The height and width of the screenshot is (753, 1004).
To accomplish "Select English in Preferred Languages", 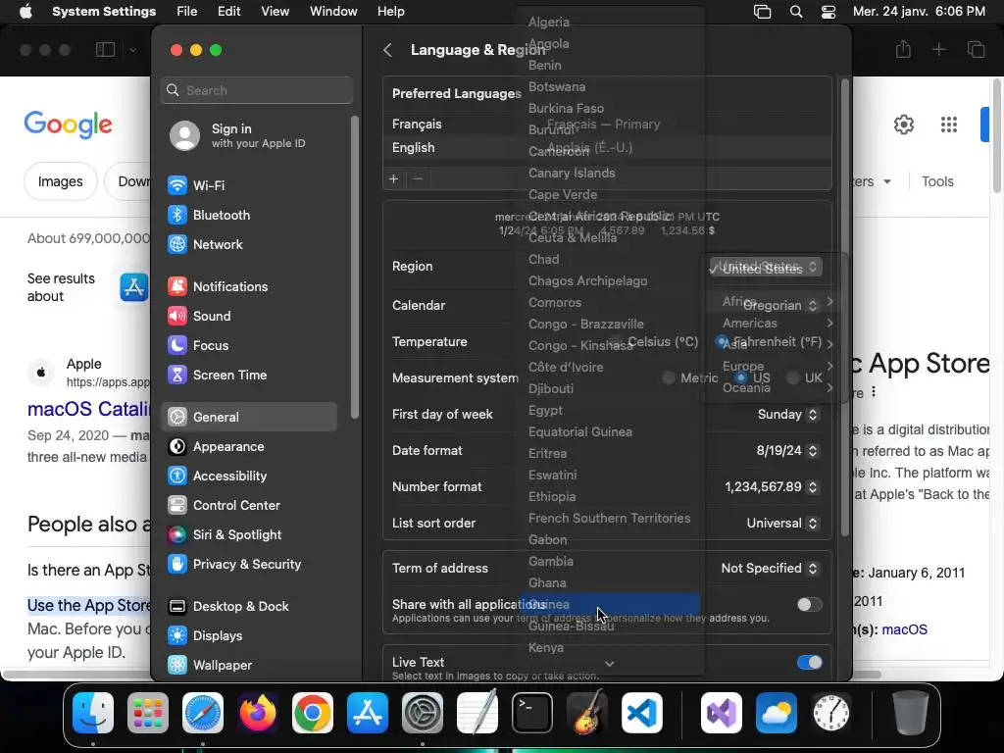I will click(x=607, y=148).
